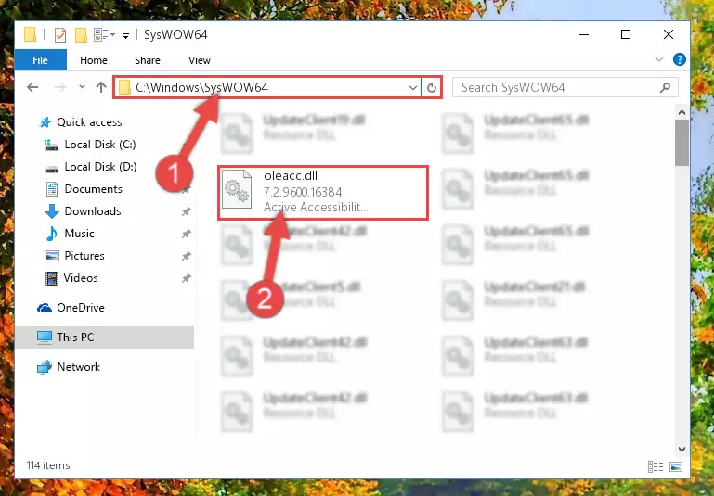
Task: Click the address bar path C:\Windows\SysWOW64
Action: click(x=201, y=87)
